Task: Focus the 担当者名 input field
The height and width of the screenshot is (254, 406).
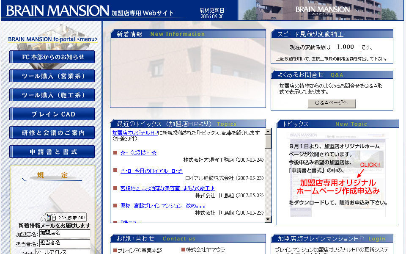Action: coord(65,243)
